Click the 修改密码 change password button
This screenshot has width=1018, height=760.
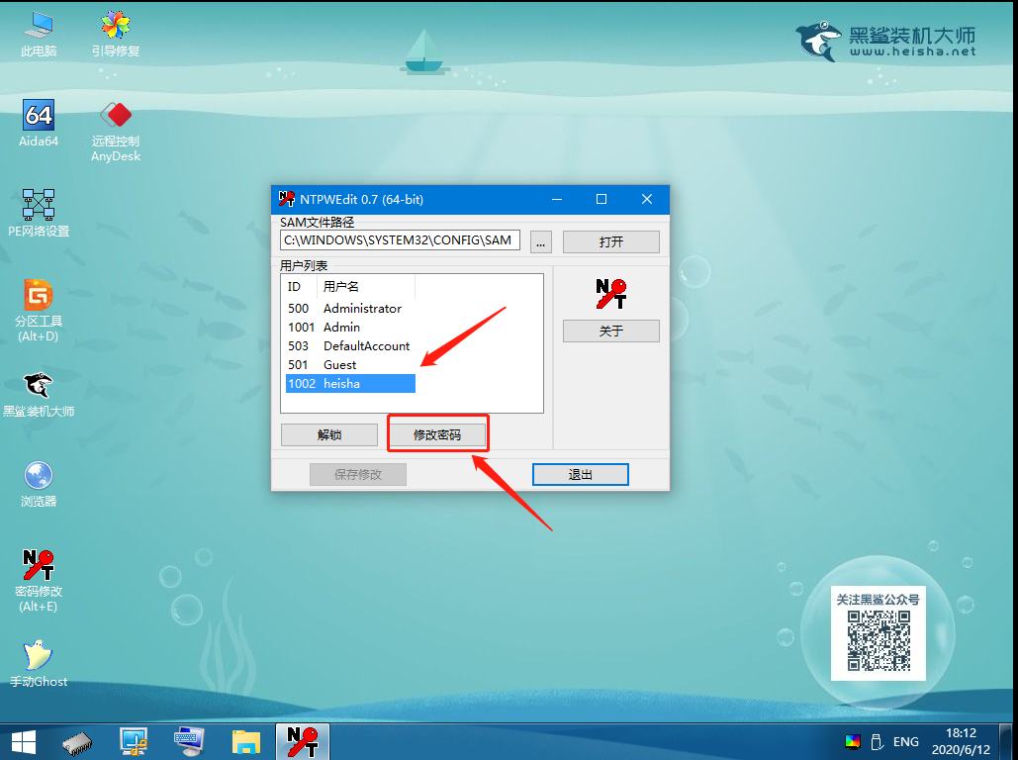click(436, 434)
